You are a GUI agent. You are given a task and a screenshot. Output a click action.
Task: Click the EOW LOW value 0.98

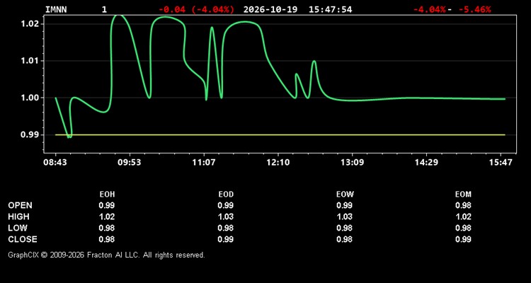[x=344, y=228]
